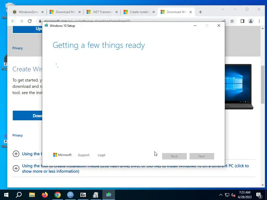Click the Back button in Setup
This screenshot has width=267, height=200.
coord(174,156)
